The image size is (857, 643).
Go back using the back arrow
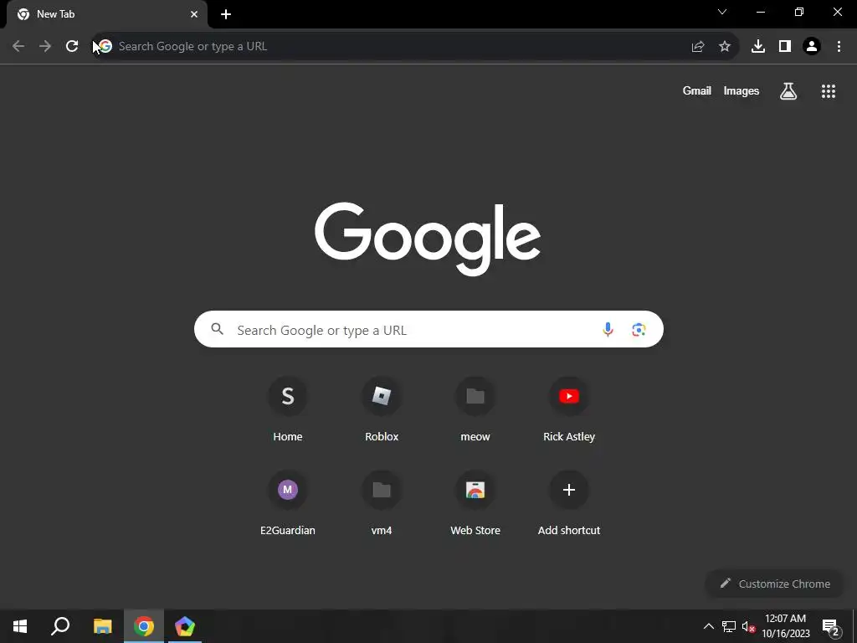point(18,47)
